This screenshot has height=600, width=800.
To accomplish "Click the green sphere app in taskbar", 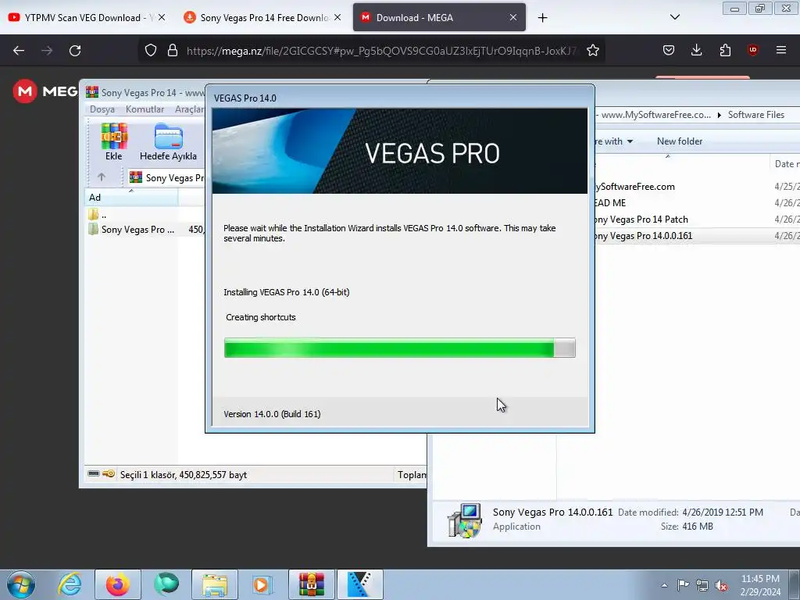I will [x=166, y=584].
